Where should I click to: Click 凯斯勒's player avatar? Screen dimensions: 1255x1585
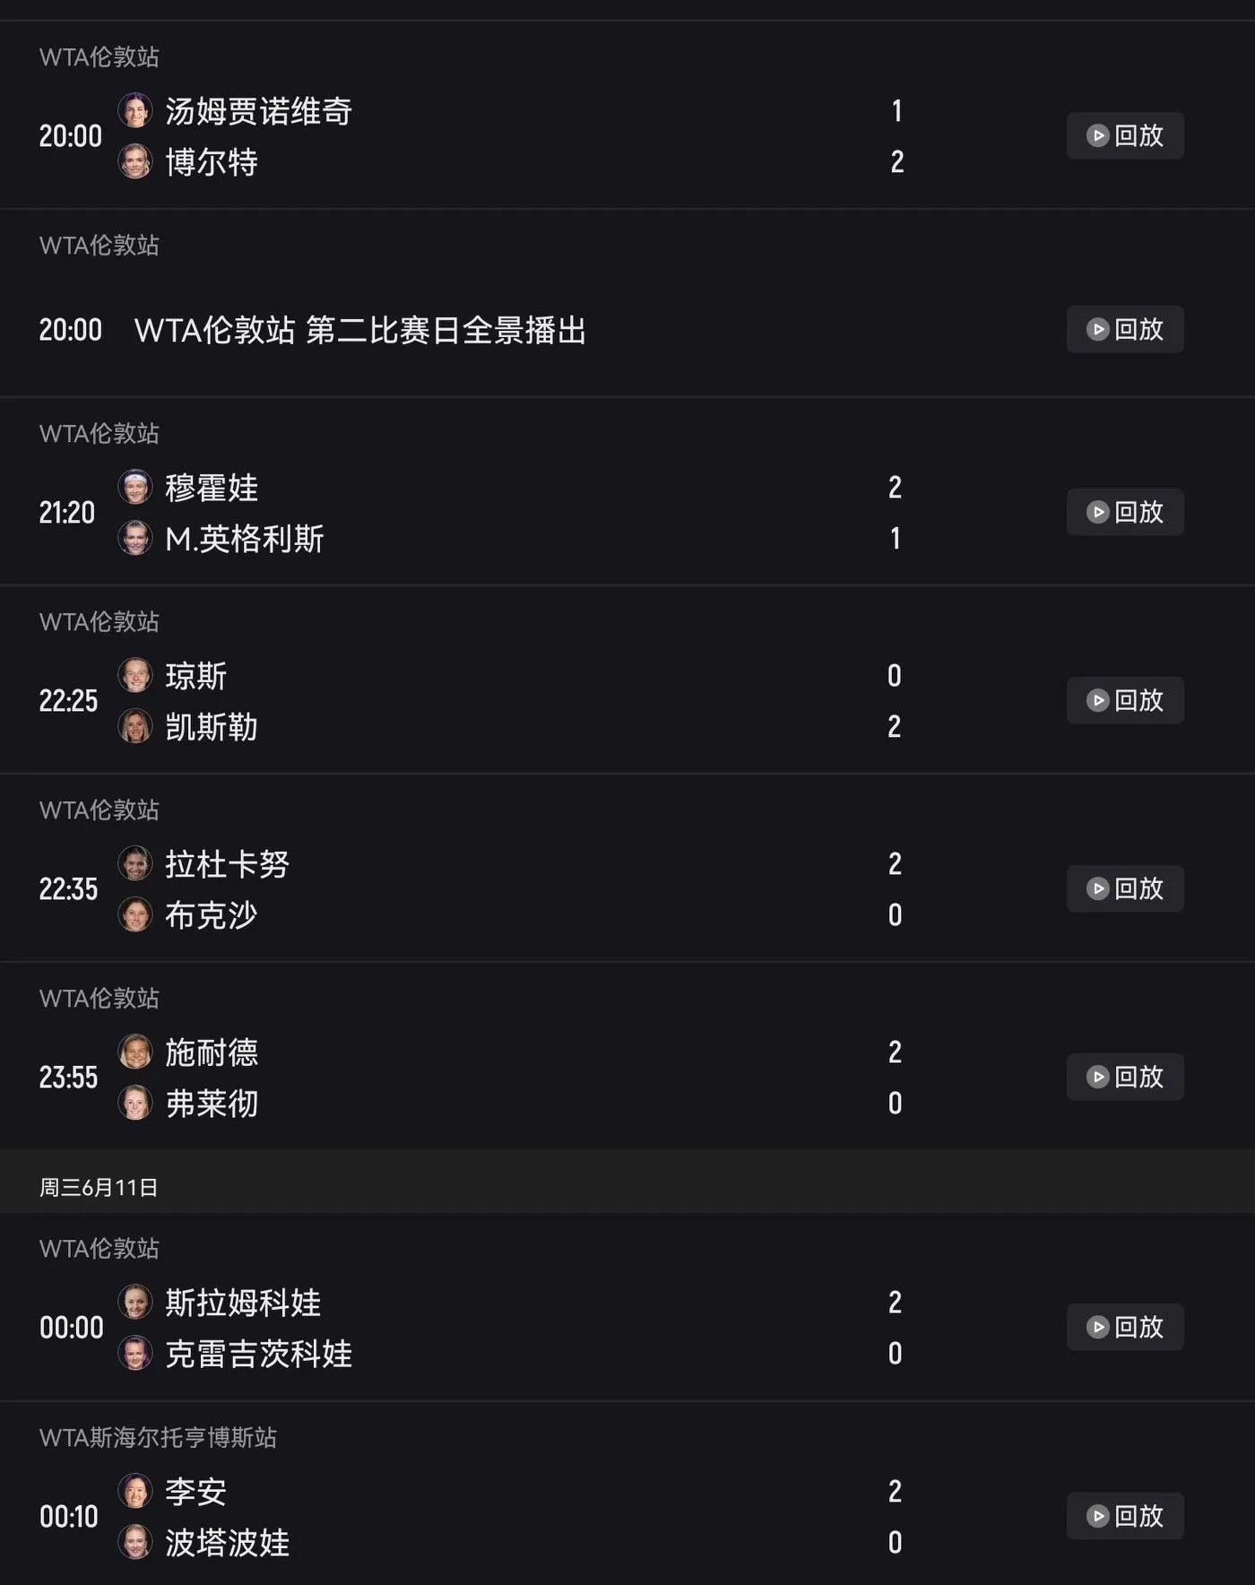click(135, 726)
